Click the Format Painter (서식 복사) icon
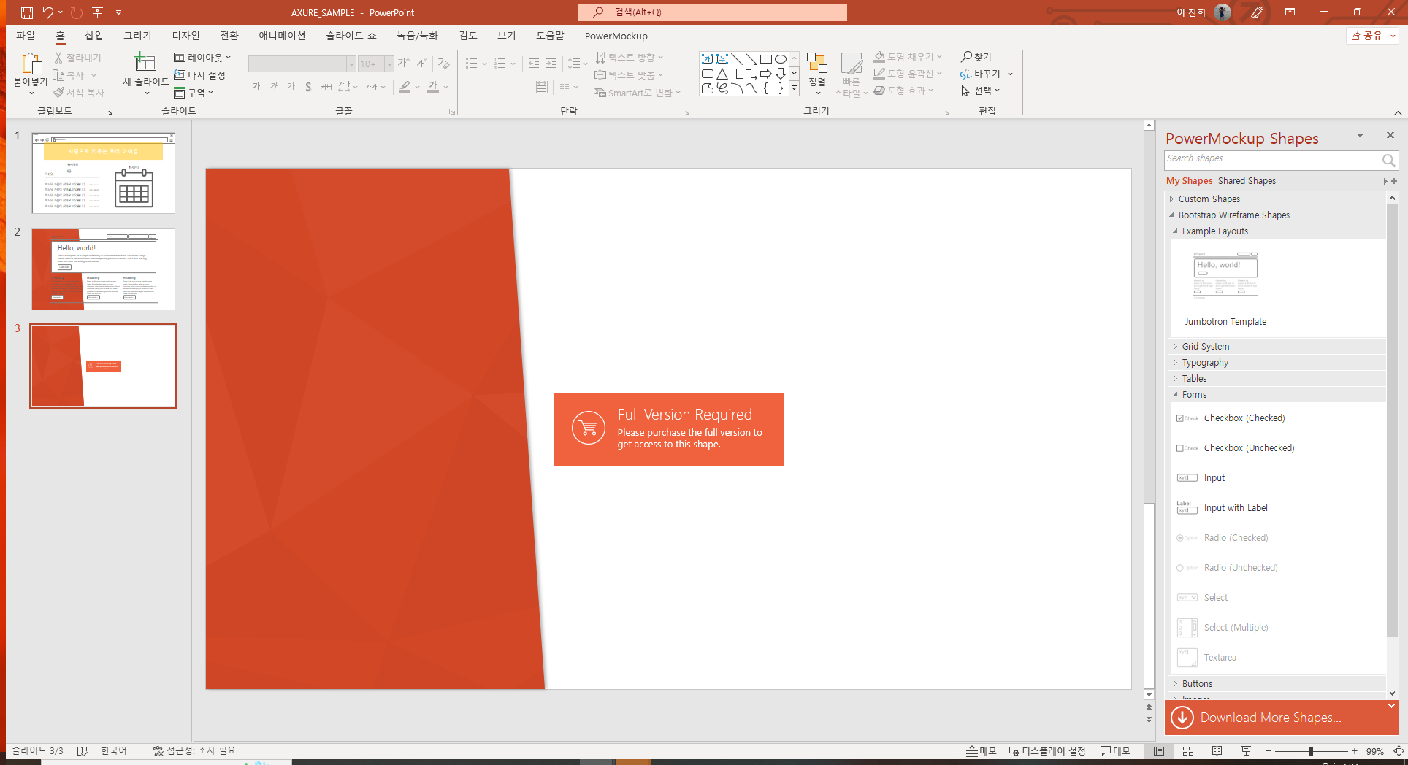The height and width of the screenshot is (765, 1408). [58, 93]
